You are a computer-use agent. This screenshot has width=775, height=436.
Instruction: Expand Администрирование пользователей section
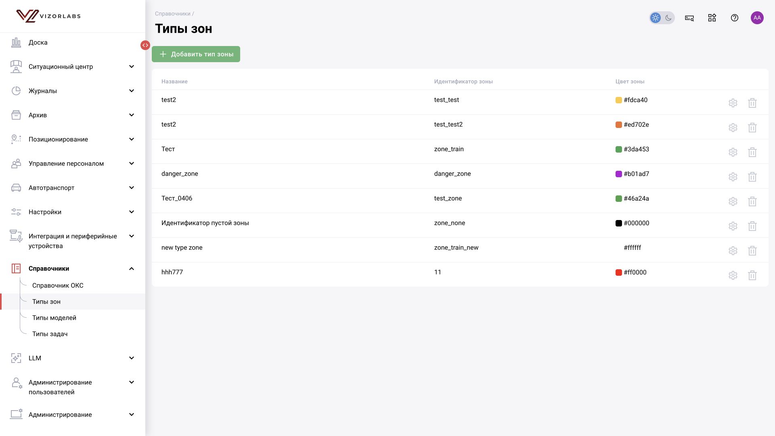(73, 387)
